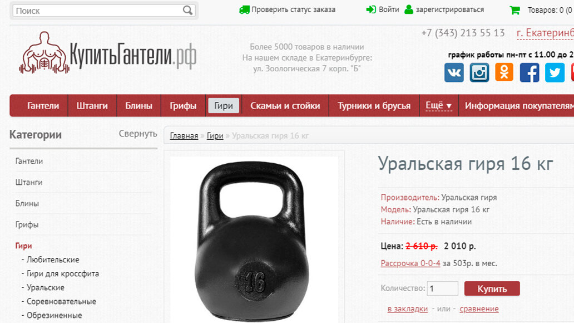
Task: Expand the Ещё dropdown menu
Action: pos(438,106)
